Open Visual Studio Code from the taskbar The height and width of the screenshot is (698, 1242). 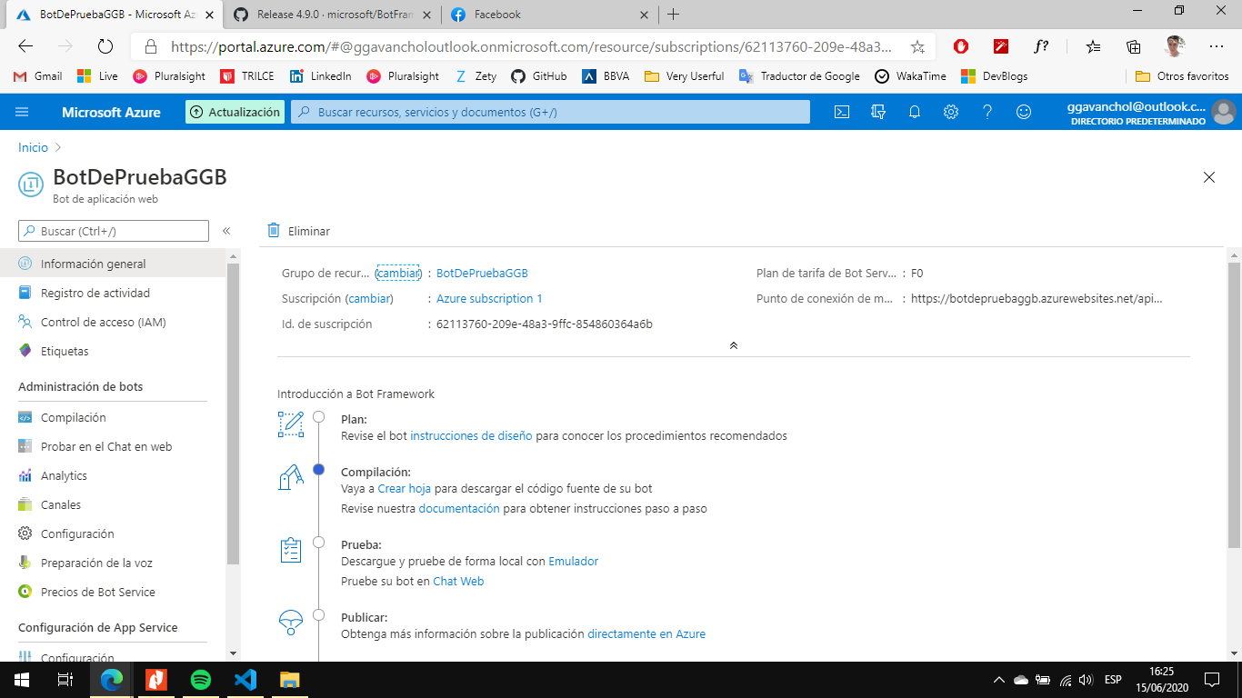pyautogui.click(x=245, y=679)
